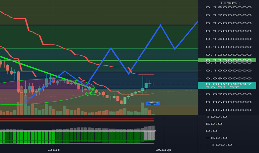Open the USD currency selector

(x=229, y=3)
